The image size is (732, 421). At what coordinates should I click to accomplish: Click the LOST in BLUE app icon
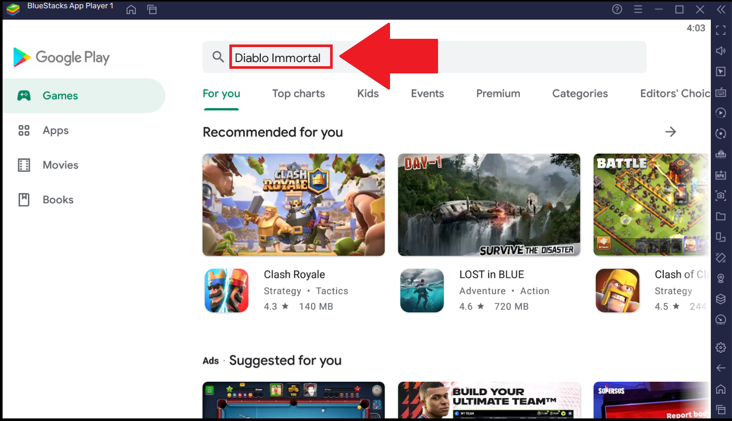(x=422, y=290)
